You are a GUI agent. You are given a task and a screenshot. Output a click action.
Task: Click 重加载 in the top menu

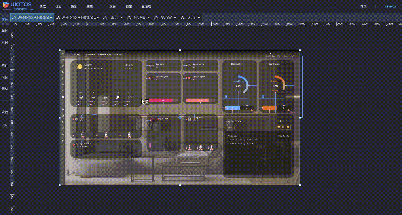(146, 6)
